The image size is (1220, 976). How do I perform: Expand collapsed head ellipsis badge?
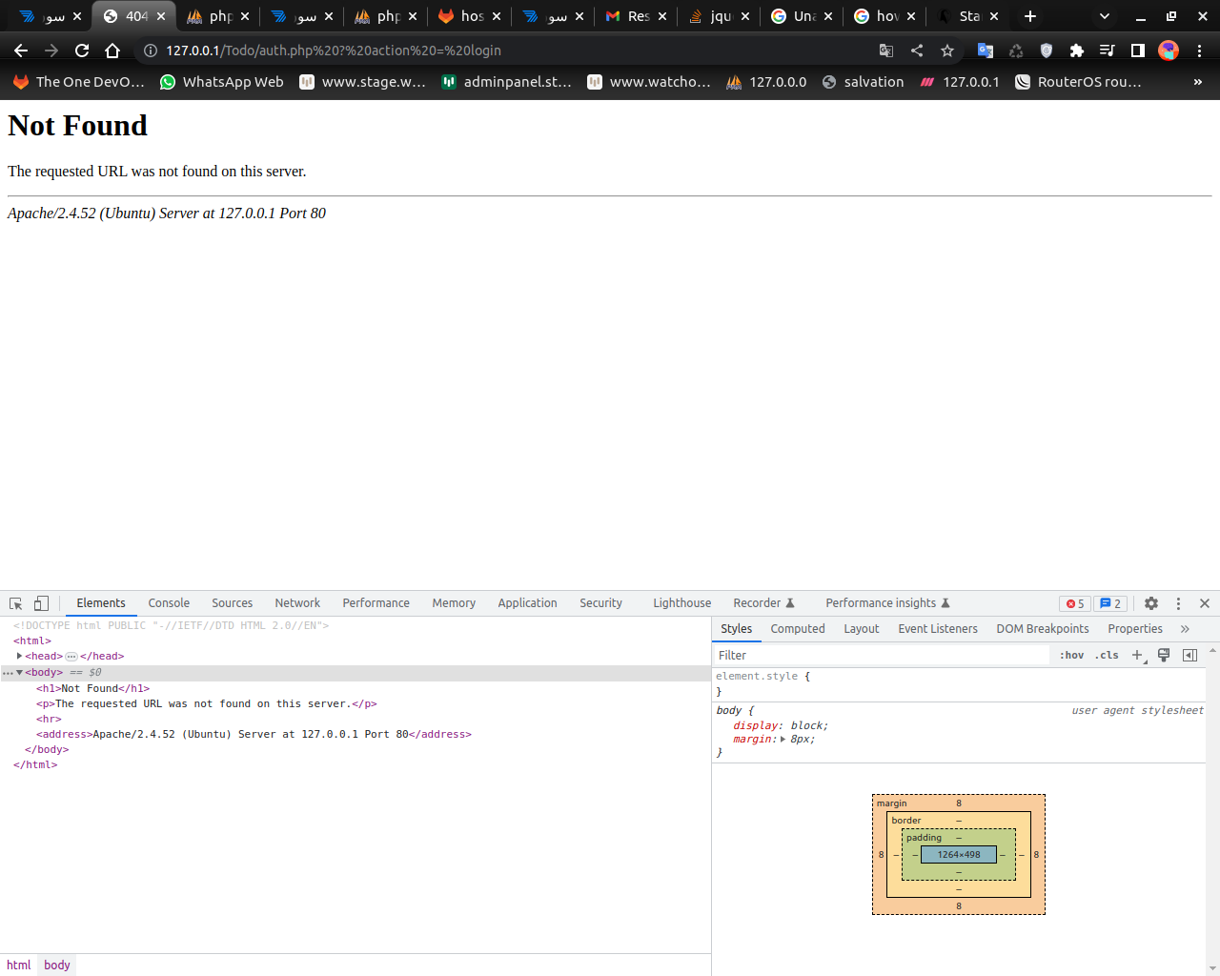[71, 657]
